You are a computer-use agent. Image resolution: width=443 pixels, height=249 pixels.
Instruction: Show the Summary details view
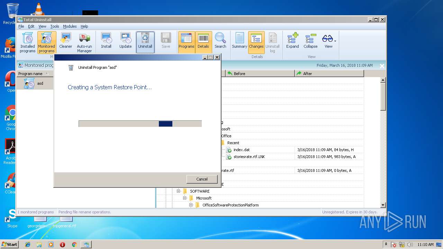click(x=239, y=41)
